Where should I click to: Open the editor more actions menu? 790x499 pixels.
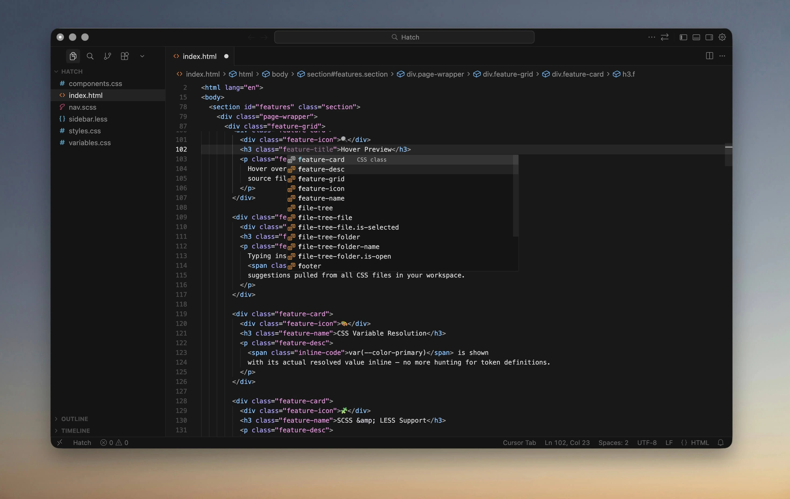(x=723, y=56)
